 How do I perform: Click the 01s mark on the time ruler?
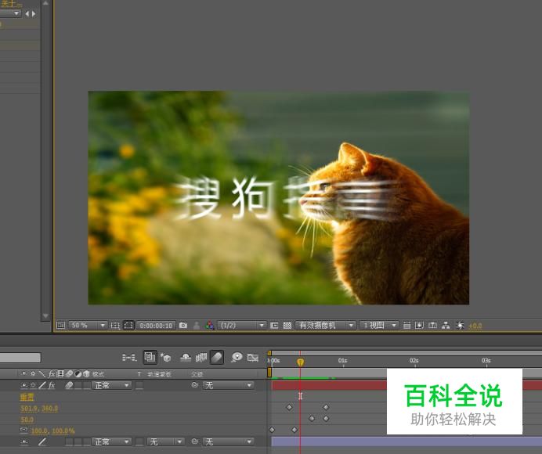point(342,360)
